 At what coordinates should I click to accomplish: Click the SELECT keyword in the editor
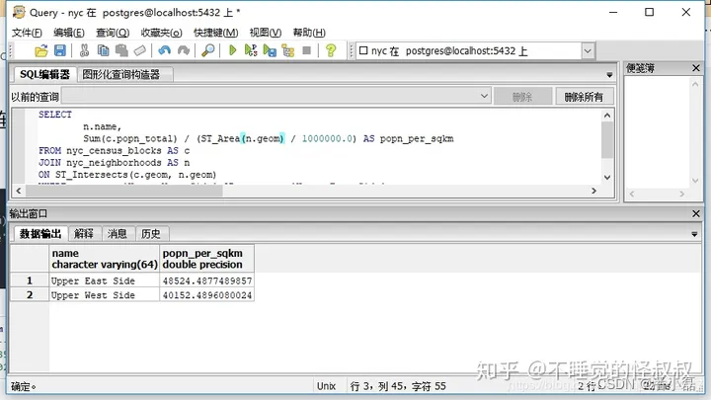(x=55, y=115)
